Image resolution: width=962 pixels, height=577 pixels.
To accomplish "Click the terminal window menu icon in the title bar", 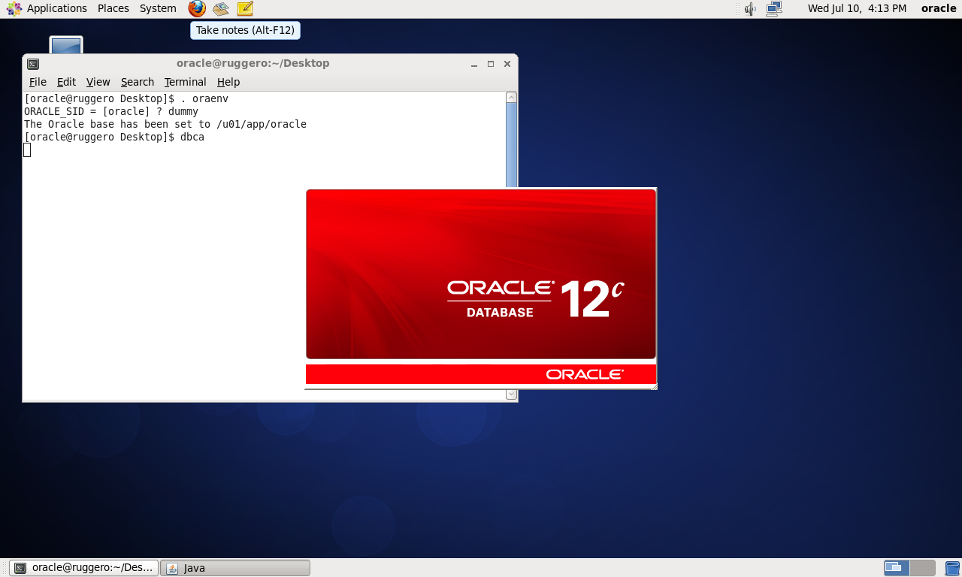I will (x=33, y=64).
